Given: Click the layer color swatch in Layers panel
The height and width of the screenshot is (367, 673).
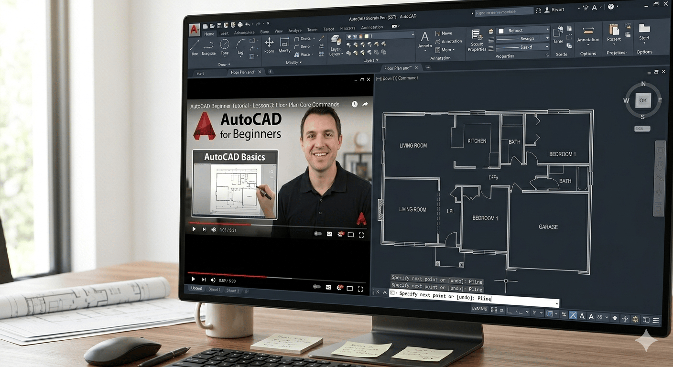Looking at the screenshot, I should pos(367,36).
